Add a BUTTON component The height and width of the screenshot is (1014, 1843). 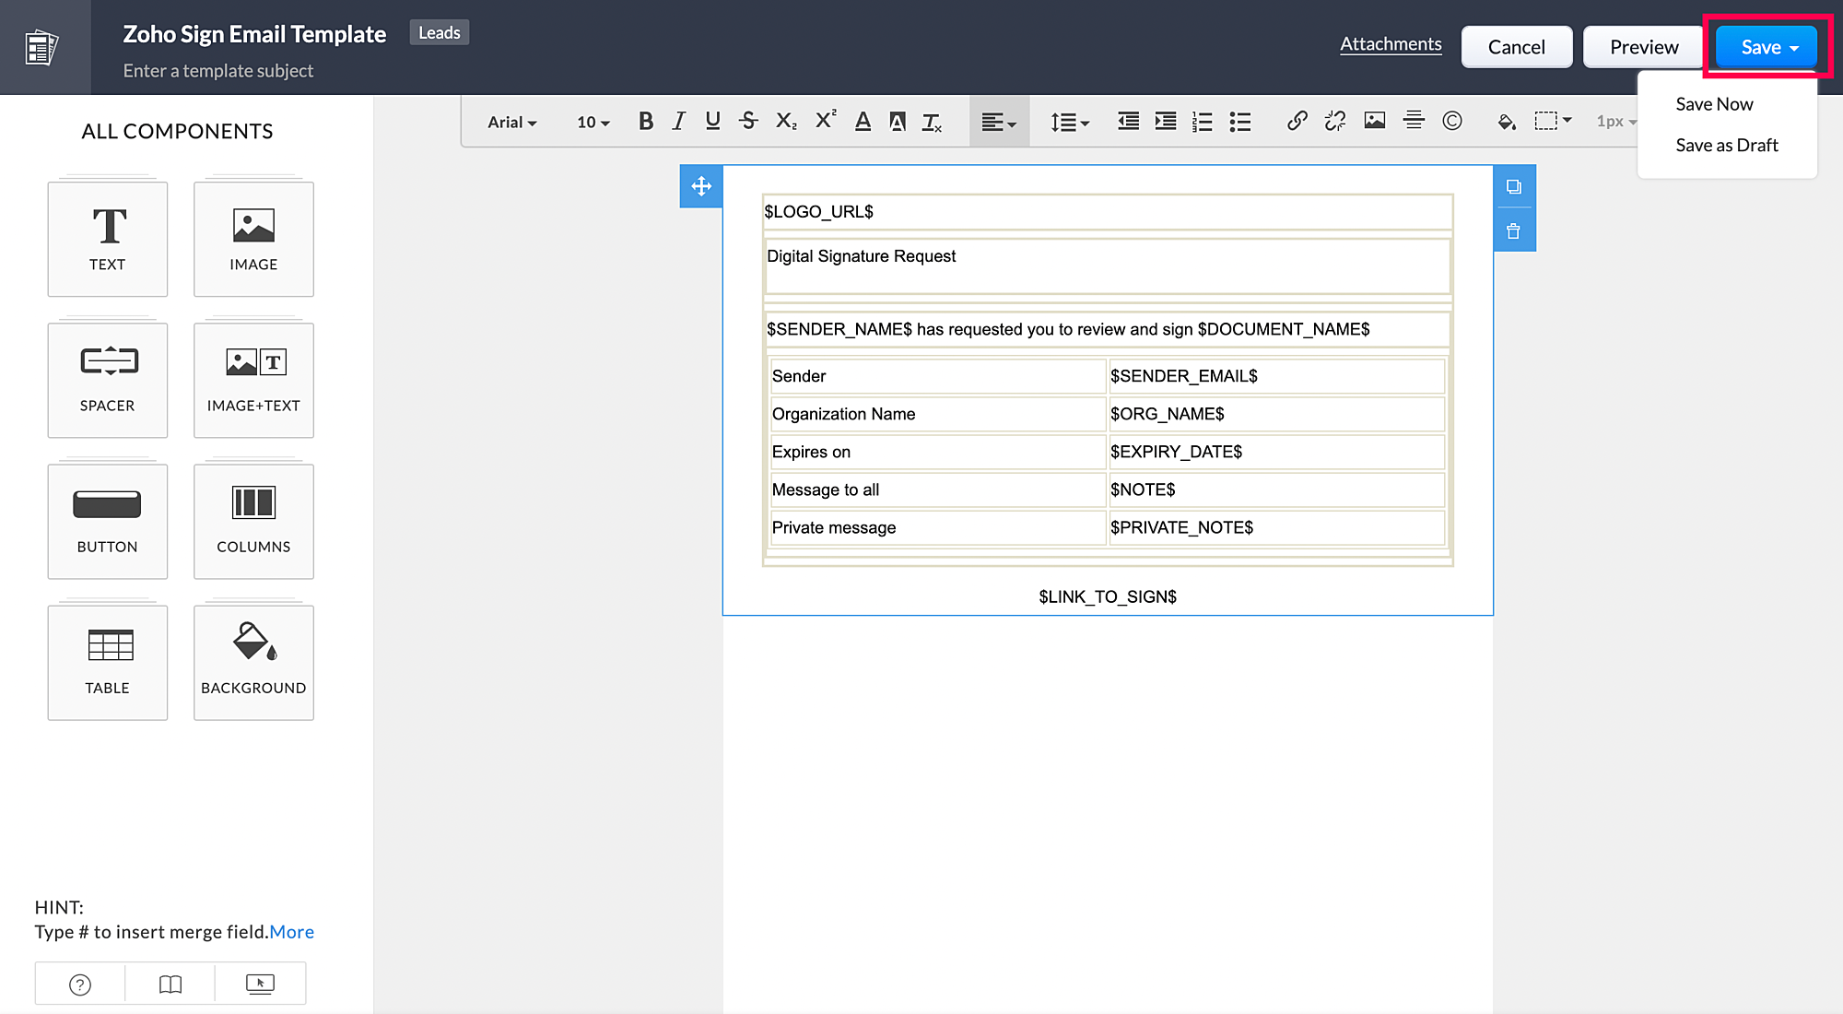[x=108, y=521]
